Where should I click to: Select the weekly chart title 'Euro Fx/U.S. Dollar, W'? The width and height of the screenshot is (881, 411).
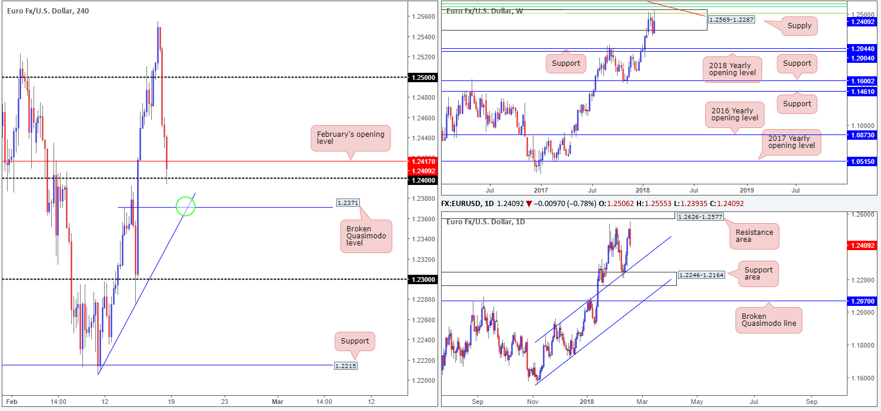[x=485, y=11]
